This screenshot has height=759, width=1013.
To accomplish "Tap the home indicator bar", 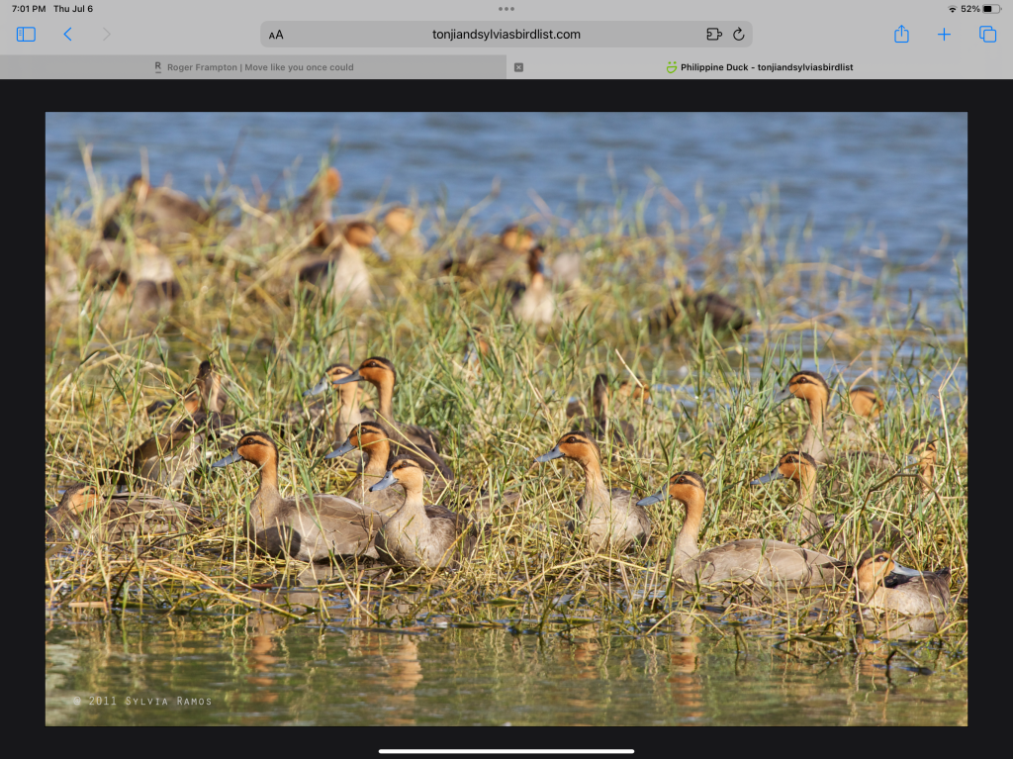I will [x=506, y=751].
